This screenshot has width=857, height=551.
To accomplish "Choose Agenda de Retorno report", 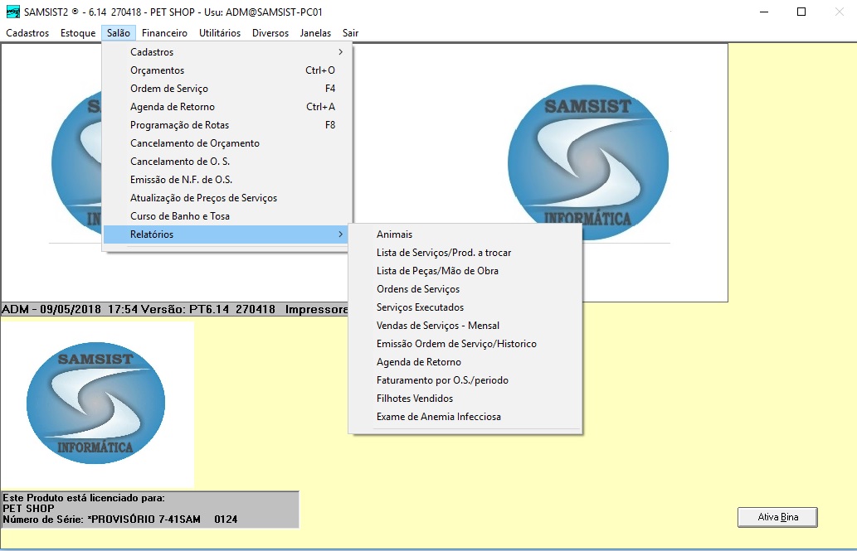I will 465,362.
